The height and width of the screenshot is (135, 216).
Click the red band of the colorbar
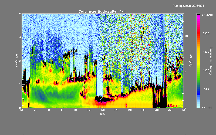[198, 33]
